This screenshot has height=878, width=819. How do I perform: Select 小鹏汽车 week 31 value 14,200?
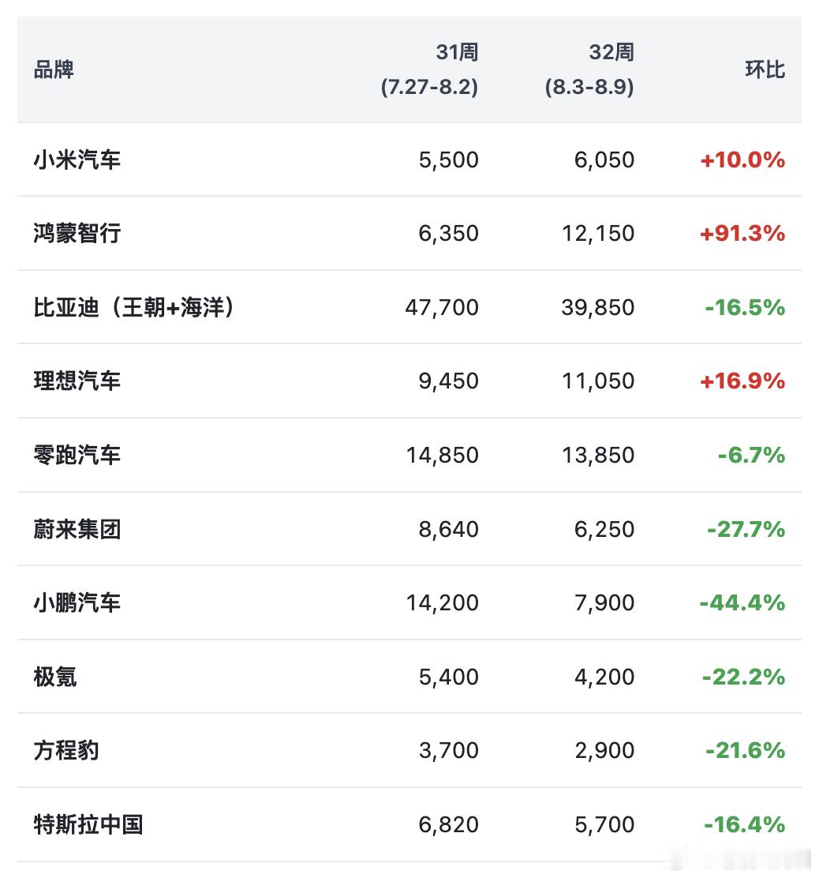443,603
